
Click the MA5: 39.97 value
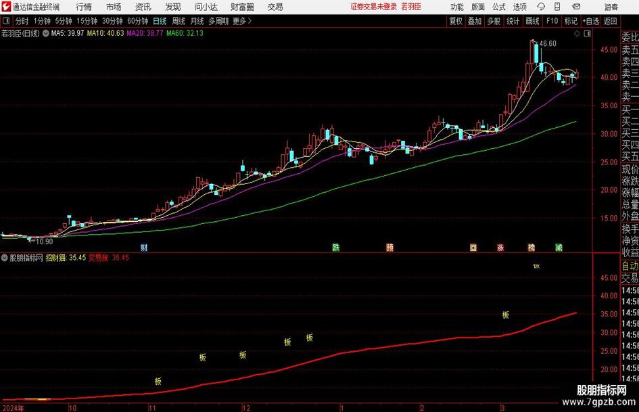click(68, 33)
